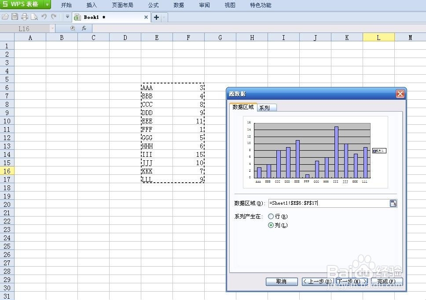The height and width of the screenshot is (300, 426).
Task: Select row header 16
Action: coord(7,171)
